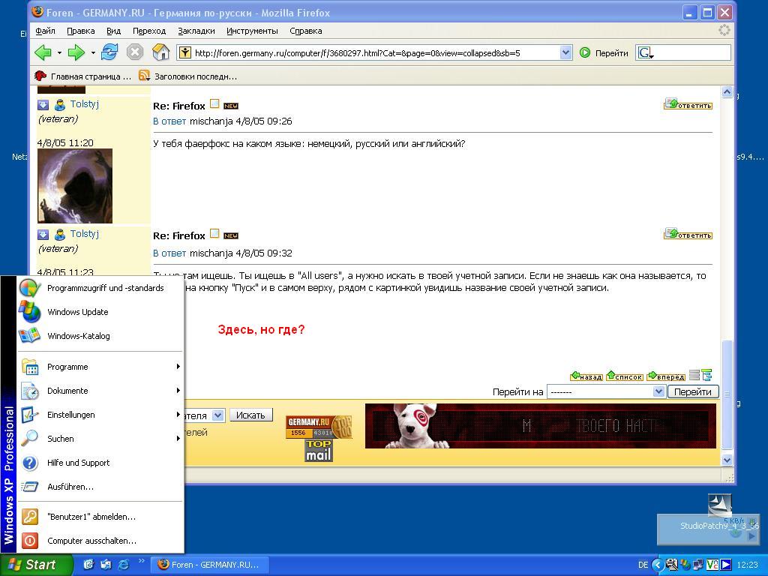The height and width of the screenshot is (576, 768).
Task: Click the DE keyboard language indicator
Action: click(643, 565)
